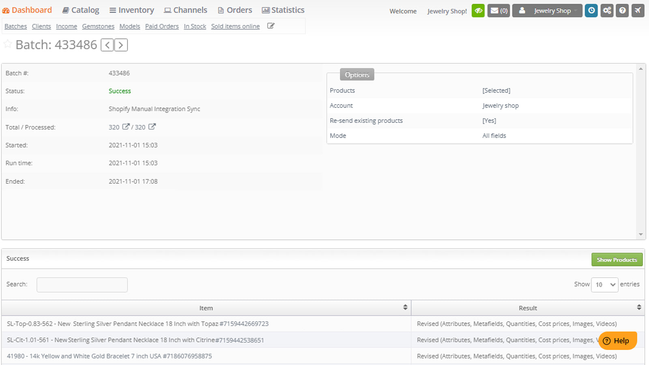Star this batch as favorite
This screenshot has height=365, width=649.
(x=7, y=44)
